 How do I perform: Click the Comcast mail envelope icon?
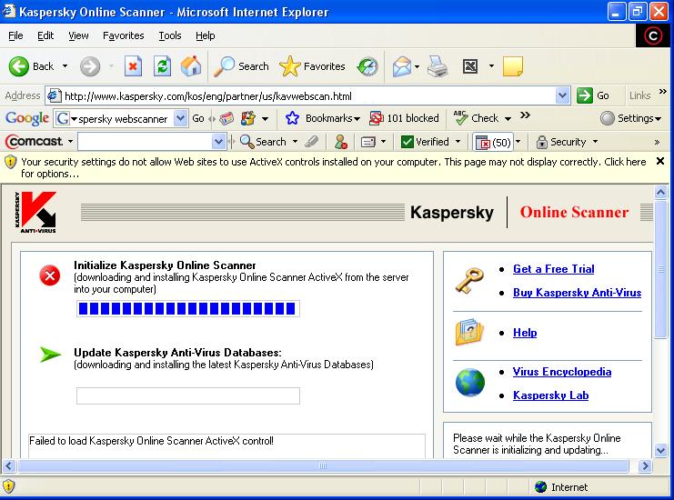[368, 142]
